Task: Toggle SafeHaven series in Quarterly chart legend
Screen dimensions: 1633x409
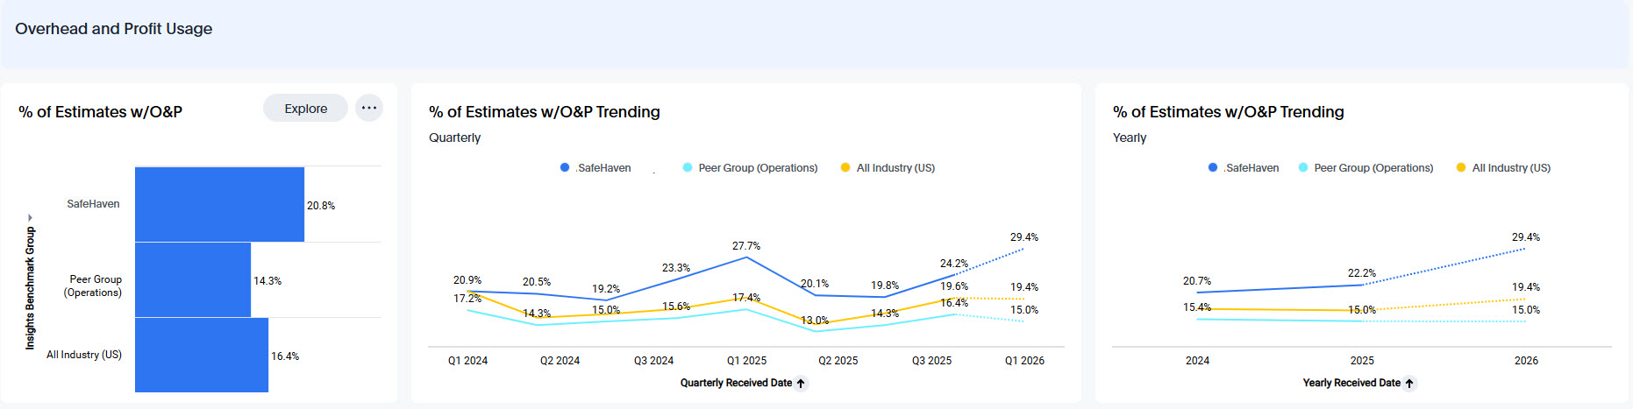Action: tap(603, 168)
